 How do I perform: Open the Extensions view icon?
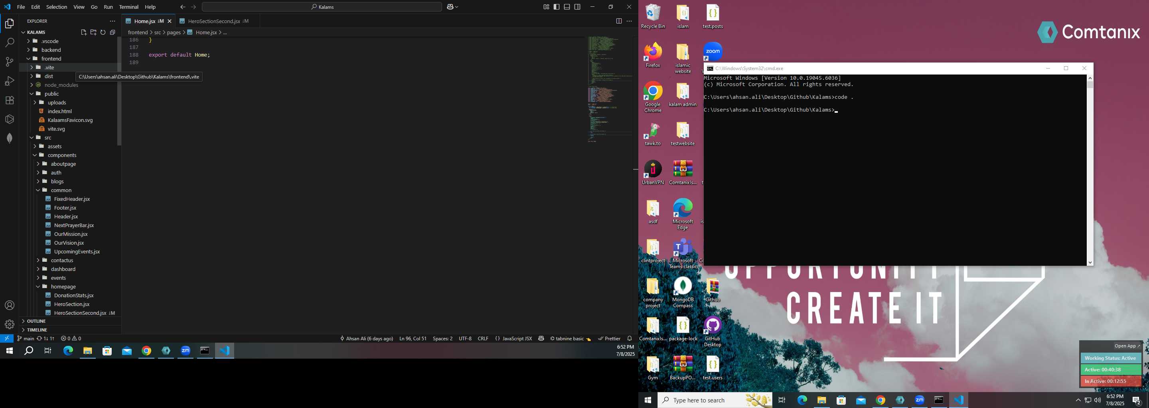tap(9, 100)
